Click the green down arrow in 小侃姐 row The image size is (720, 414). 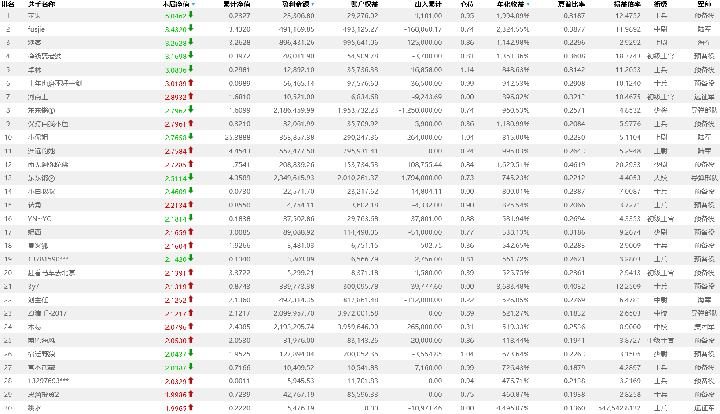[191, 137]
